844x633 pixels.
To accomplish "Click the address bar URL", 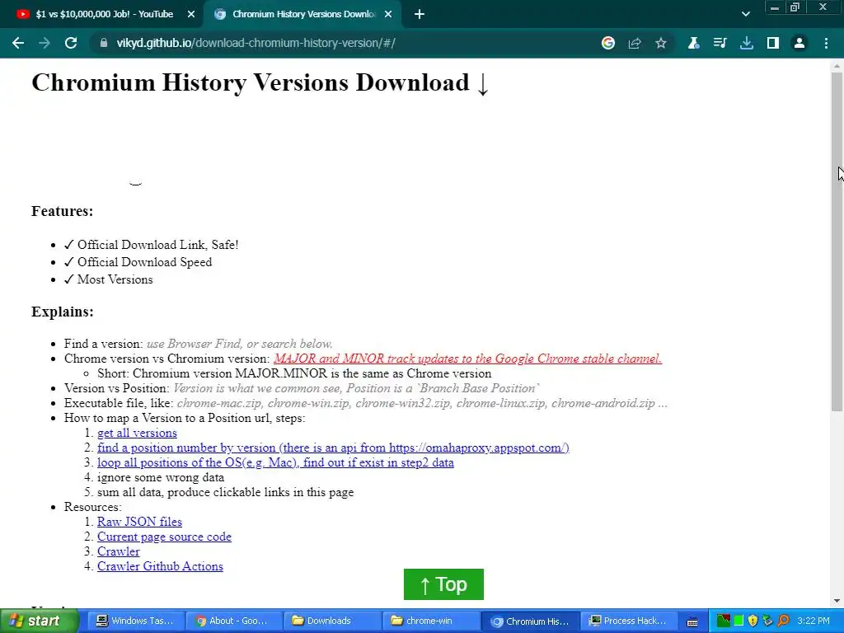I will point(256,43).
